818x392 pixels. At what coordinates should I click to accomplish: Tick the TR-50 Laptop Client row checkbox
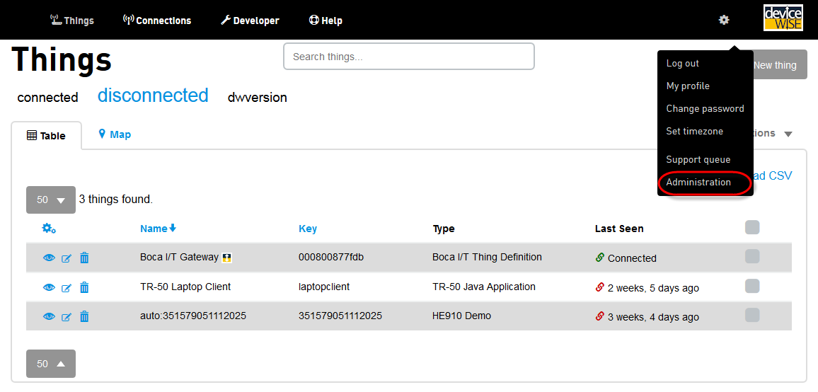(x=752, y=286)
